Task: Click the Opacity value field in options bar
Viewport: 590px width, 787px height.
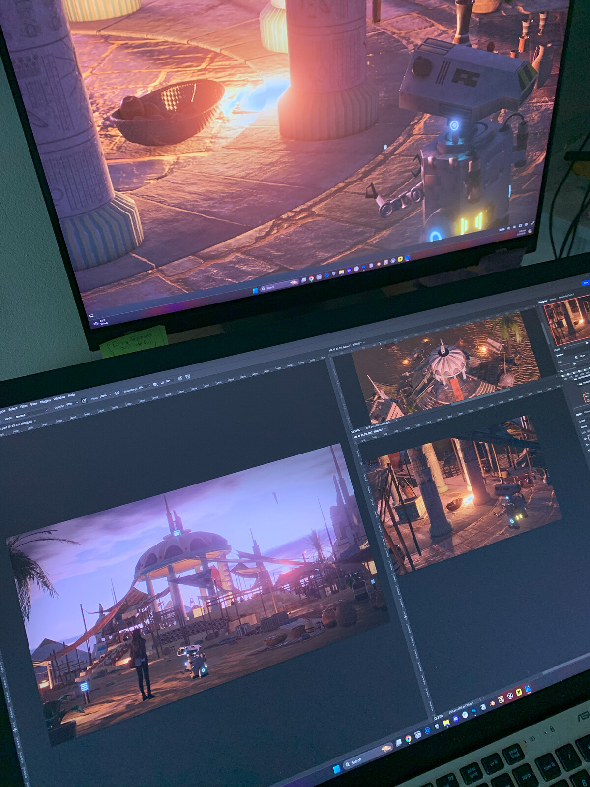Action: [69, 405]
